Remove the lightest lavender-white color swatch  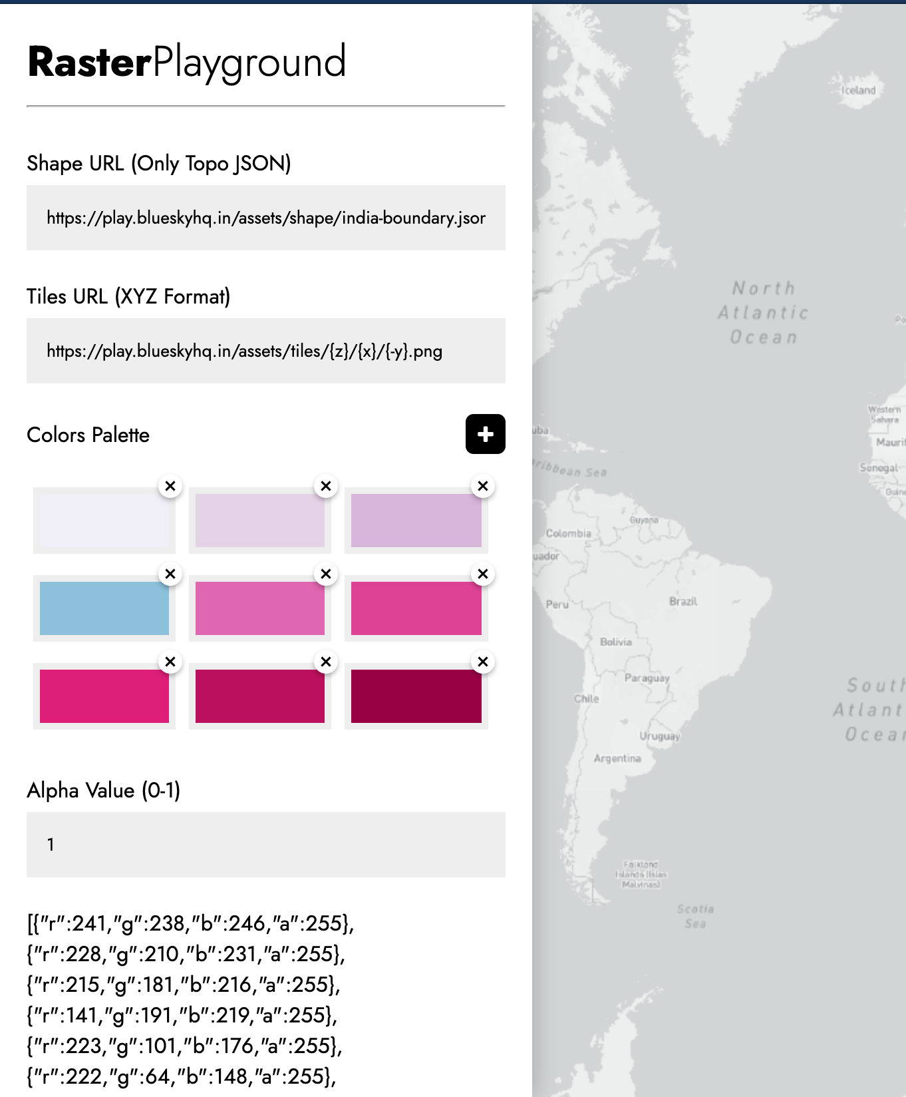170,486
